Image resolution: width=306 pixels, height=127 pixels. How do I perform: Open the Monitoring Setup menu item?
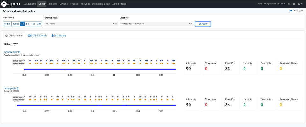pyautogui.click(x=101, y=4)
